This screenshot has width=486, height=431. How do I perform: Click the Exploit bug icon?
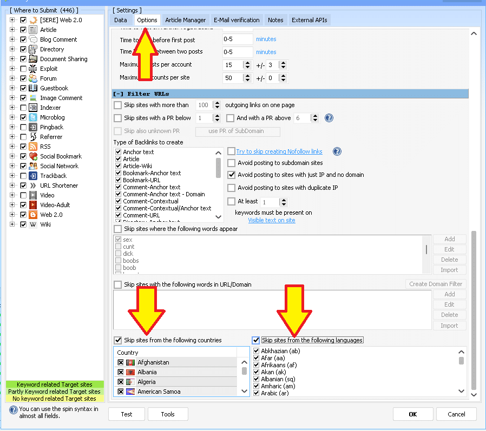tap(33, 69)
